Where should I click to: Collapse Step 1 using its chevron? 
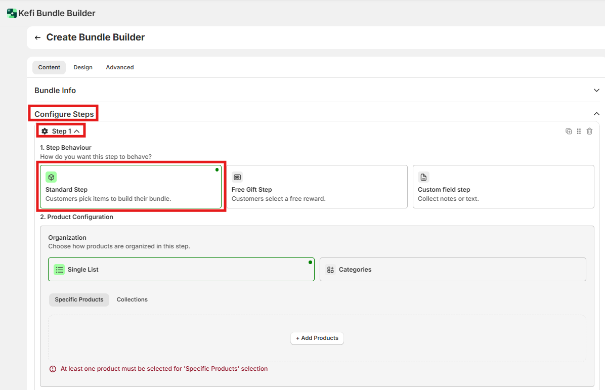coord(77,132)
